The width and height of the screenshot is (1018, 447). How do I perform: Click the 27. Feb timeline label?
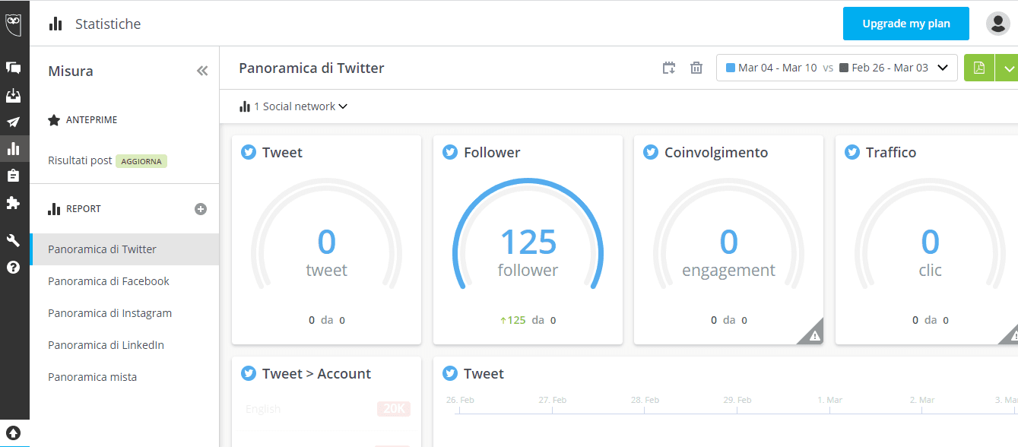pos(553,400)
